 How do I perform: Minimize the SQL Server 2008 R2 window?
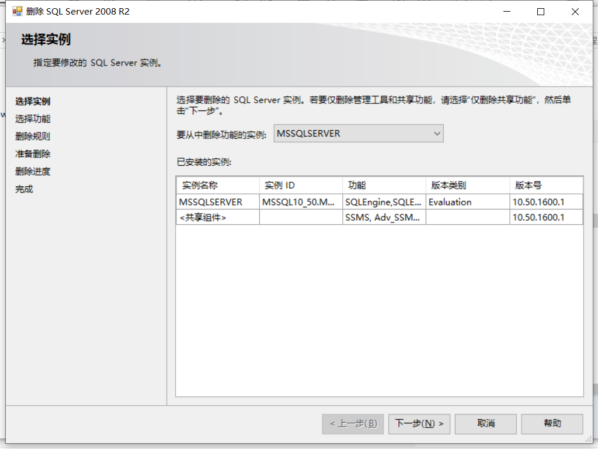(x=507, y=12)
